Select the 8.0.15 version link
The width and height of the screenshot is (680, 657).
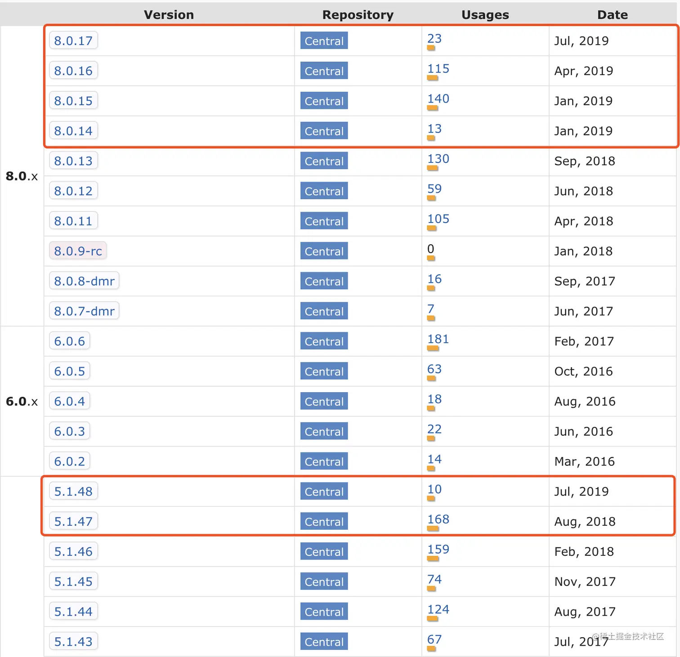coord(73,101)
